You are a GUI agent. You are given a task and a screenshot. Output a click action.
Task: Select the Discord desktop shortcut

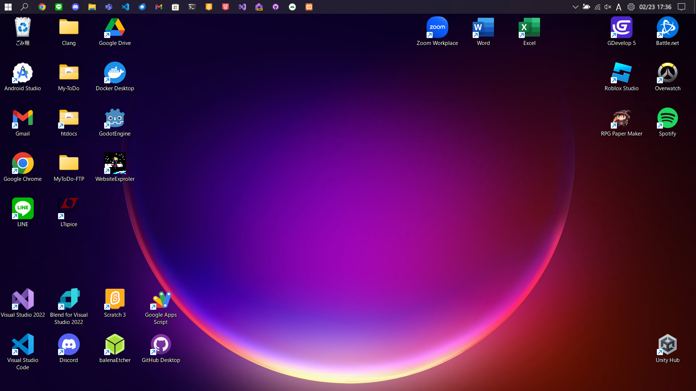[69, 349]
